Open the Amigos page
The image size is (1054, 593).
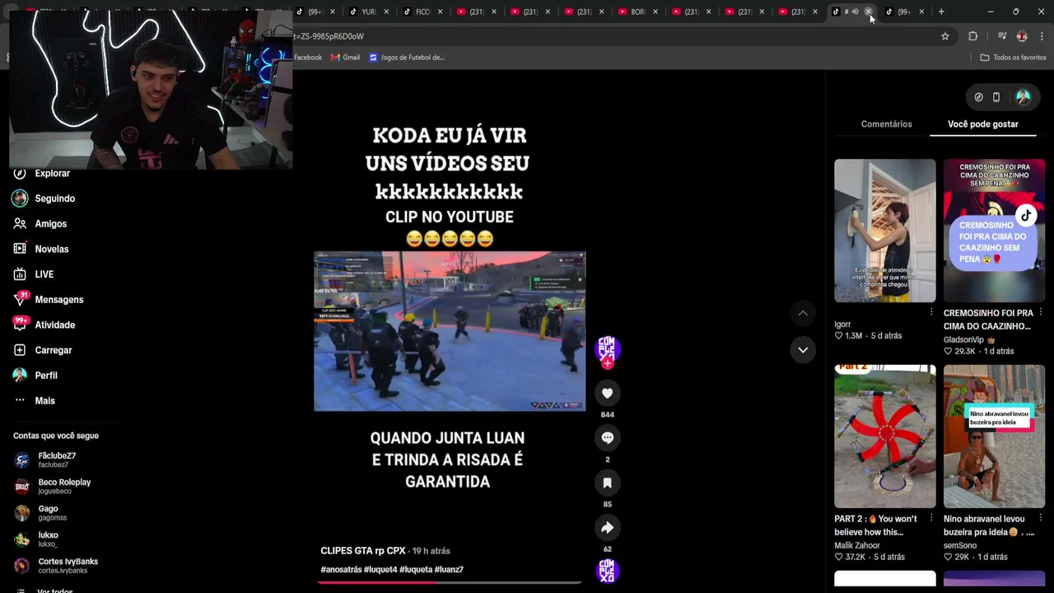(40, 224)
